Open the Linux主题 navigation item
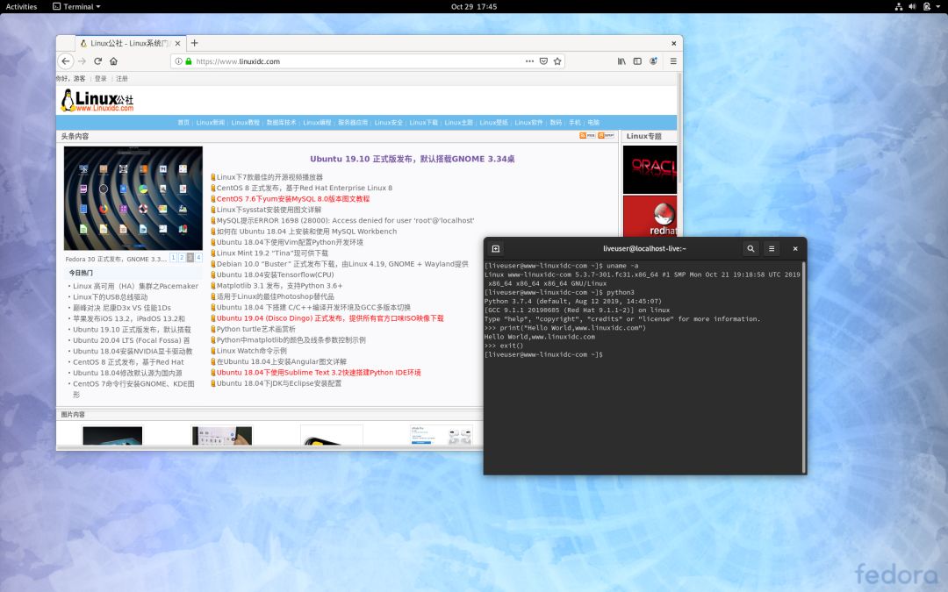 [458, 123]
